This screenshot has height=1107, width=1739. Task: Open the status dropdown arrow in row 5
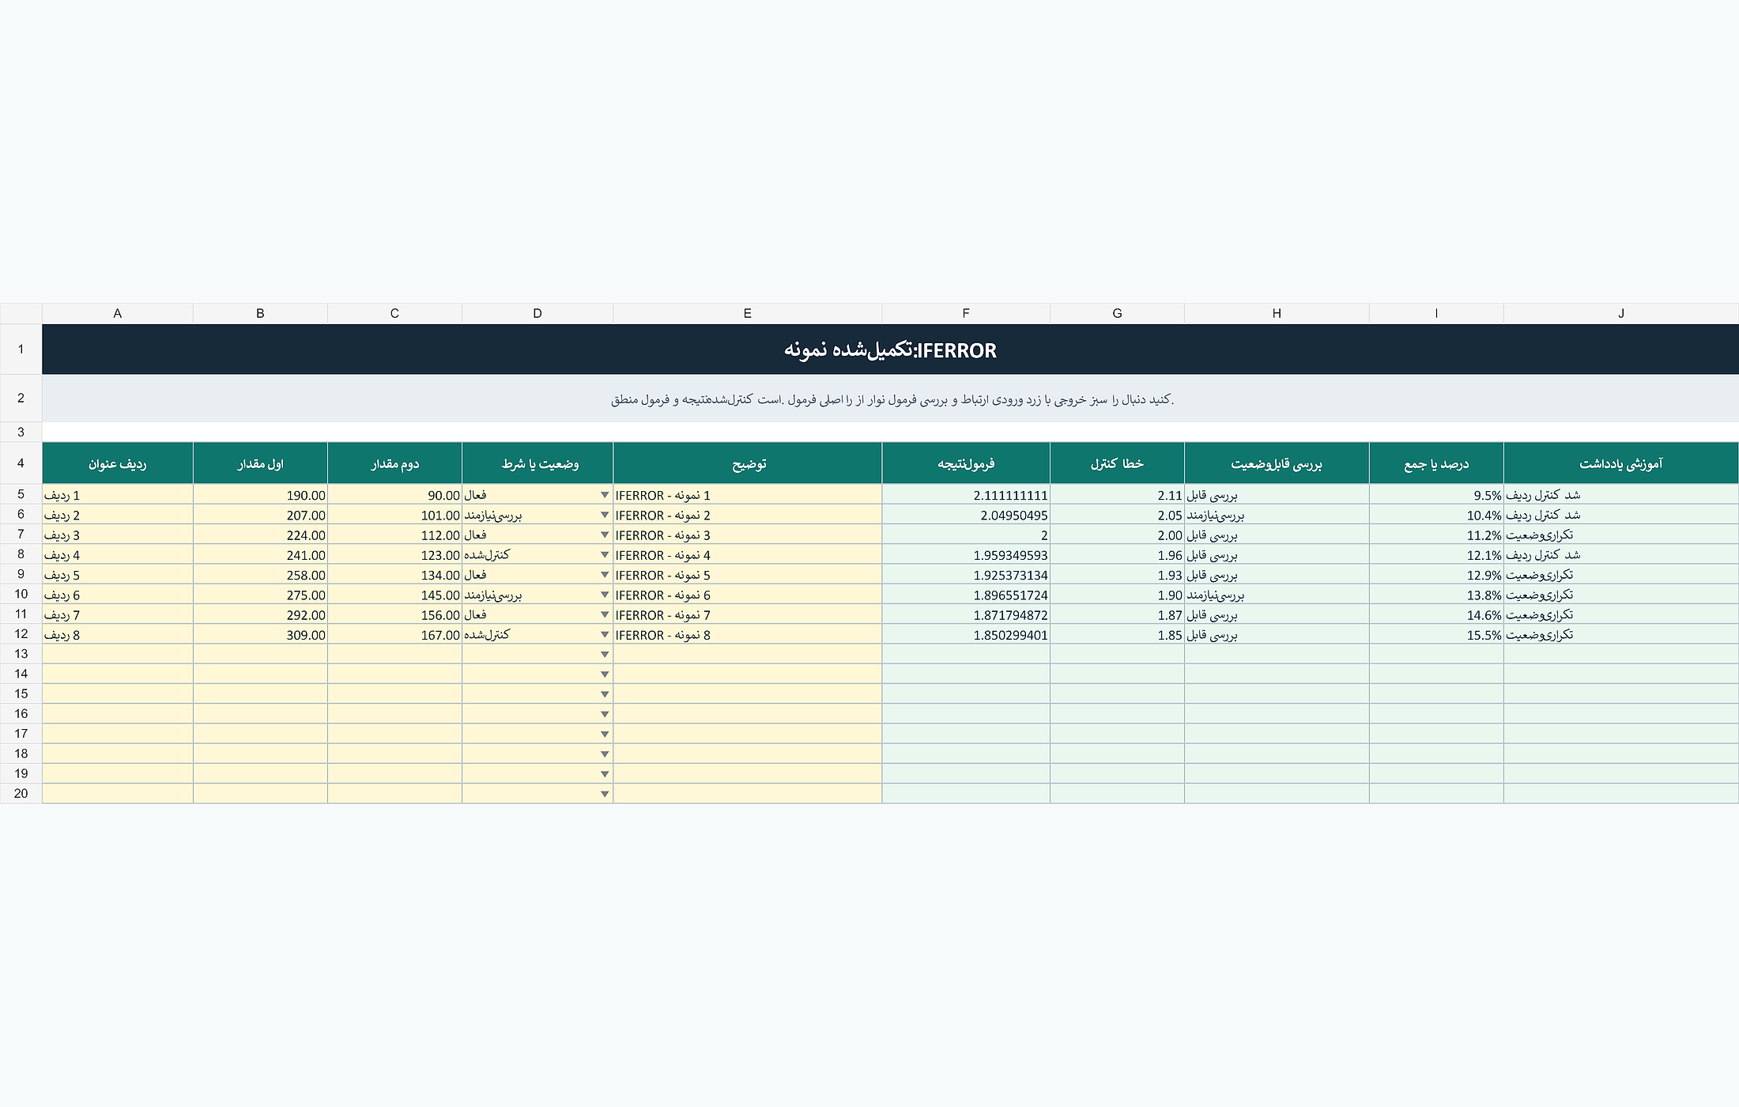(605, 495)
